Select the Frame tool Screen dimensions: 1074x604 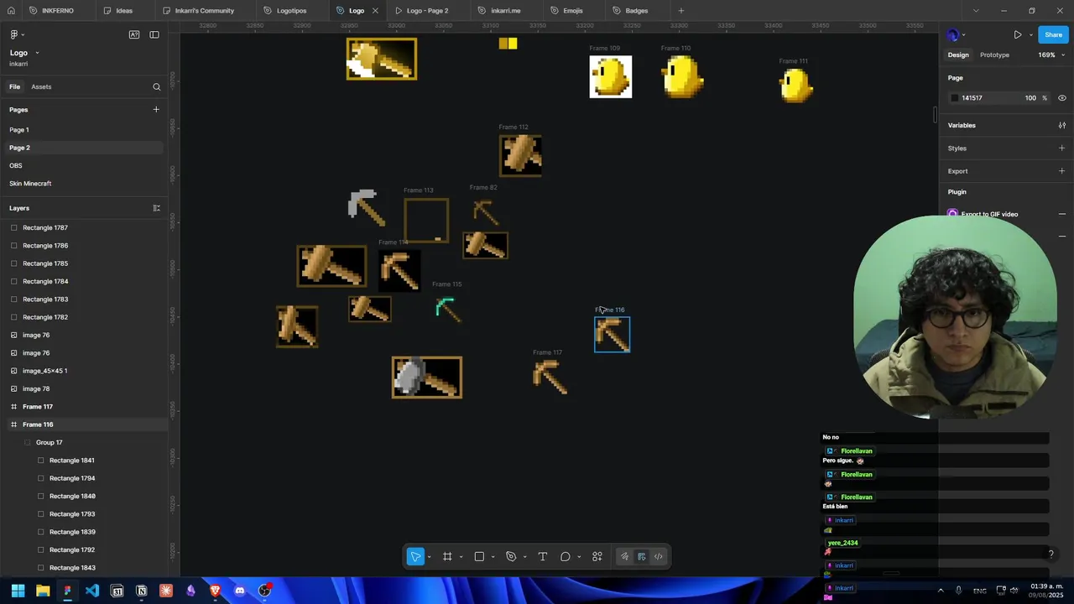[447, 556]
